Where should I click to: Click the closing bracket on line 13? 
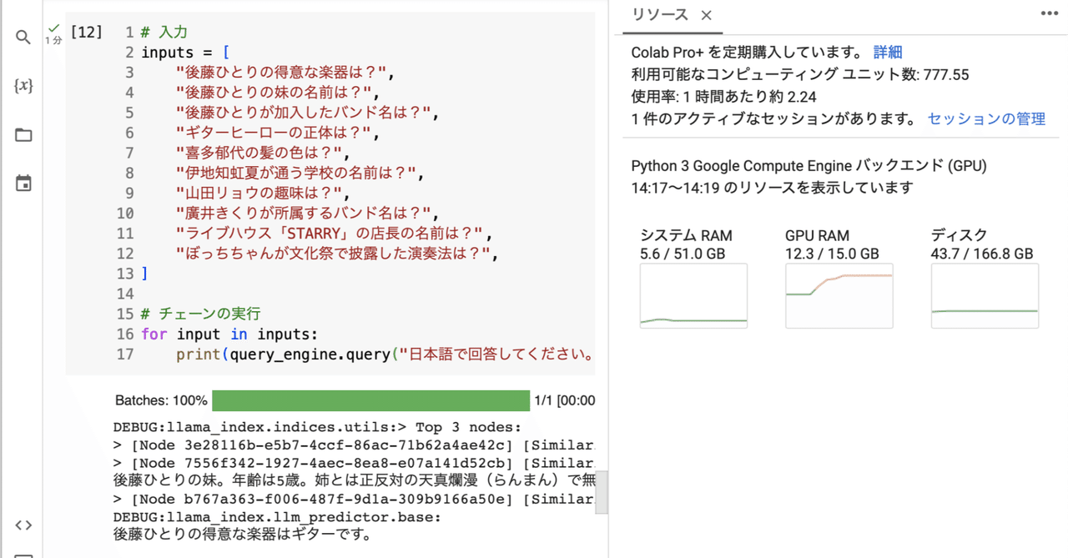point(144,274)
